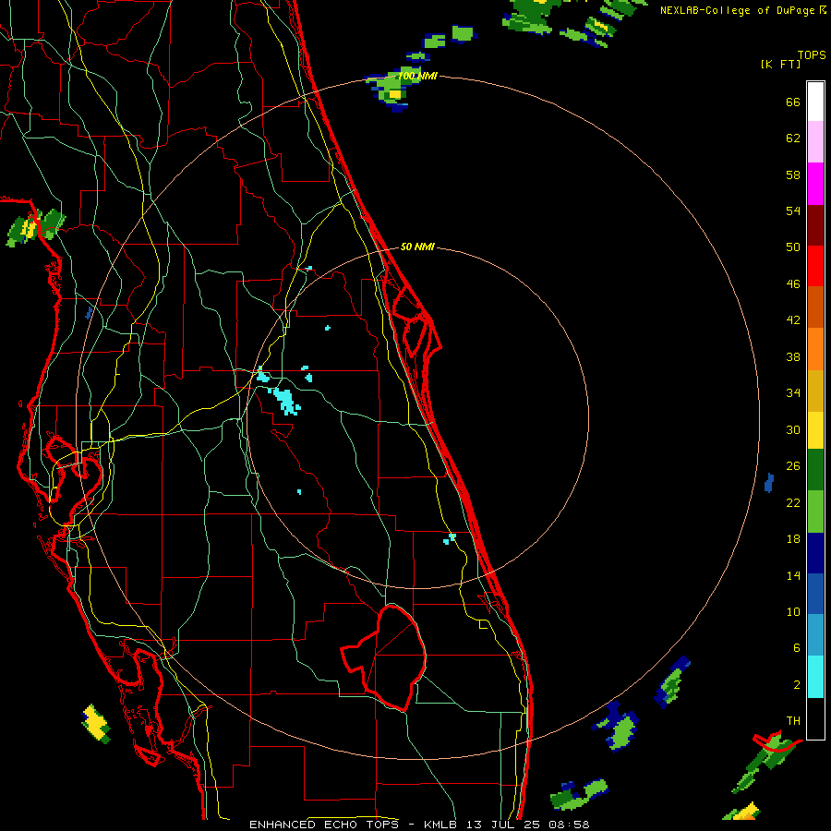Pick the navy blue legend swatch

tap(815, 553)
